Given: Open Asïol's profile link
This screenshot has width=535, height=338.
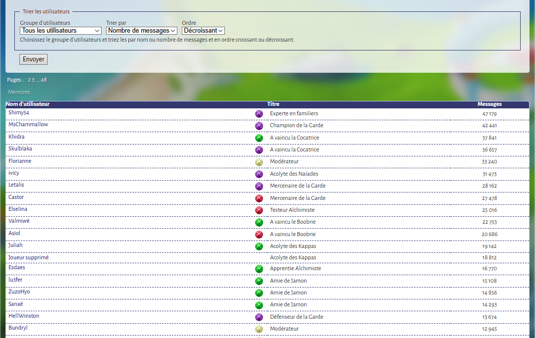Looking at the screenshot, I should tap(14, 233).
